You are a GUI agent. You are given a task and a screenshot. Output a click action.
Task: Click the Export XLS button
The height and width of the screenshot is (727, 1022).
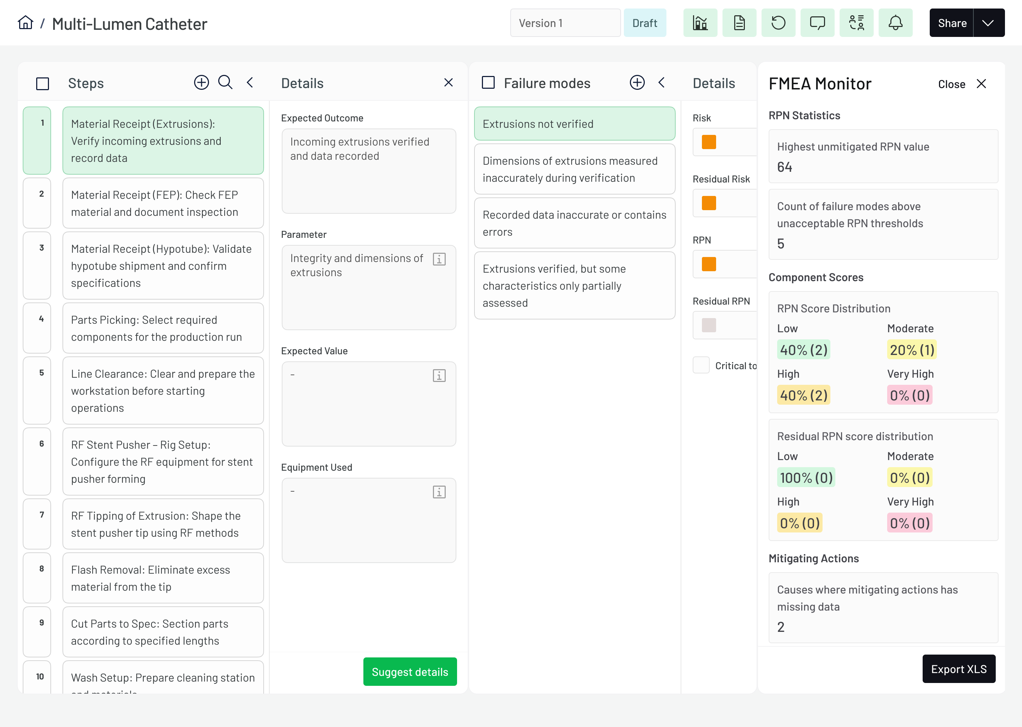(x=958, y=669)
